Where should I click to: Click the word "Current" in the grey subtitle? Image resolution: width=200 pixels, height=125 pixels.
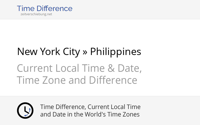35,68
